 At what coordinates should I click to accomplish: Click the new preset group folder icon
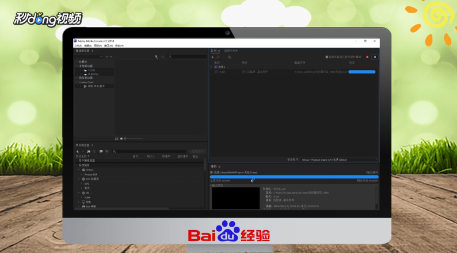pos(88,151)
